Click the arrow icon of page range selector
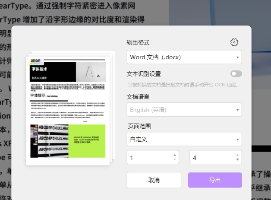Image resolution: width=271 pixels, height=200 pixels. [x=238, y=140]
